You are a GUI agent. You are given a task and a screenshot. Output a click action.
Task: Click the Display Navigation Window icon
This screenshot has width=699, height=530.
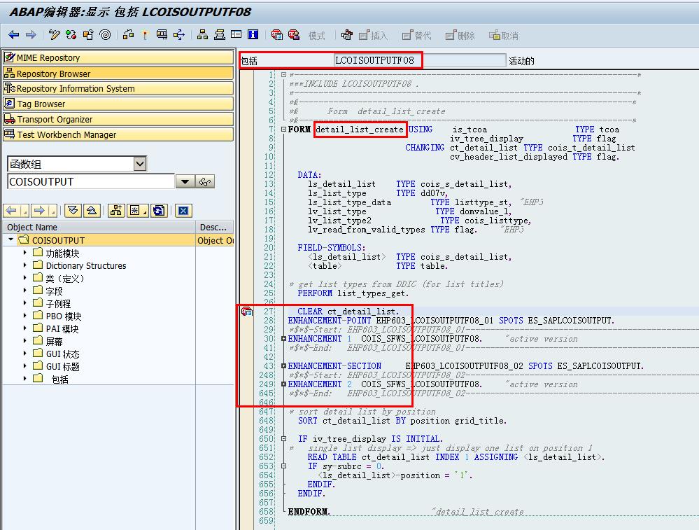coord(219,35)
